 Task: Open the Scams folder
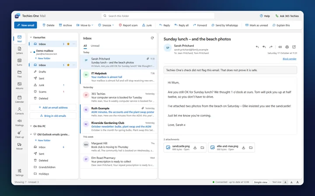click(53, 91)
